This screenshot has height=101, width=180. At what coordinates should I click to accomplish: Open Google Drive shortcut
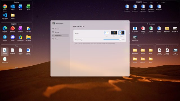pos(21,38)
